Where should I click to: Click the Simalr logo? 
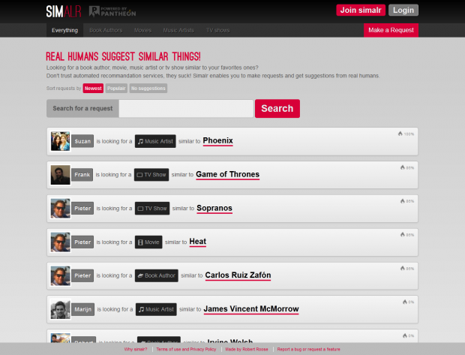point(64,11)
